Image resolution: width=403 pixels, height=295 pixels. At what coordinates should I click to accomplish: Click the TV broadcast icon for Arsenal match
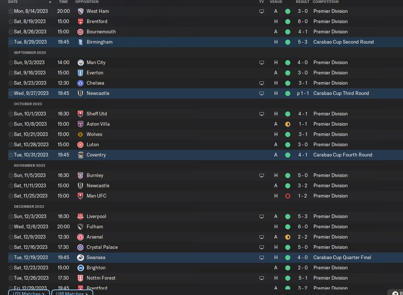point(261,237)
